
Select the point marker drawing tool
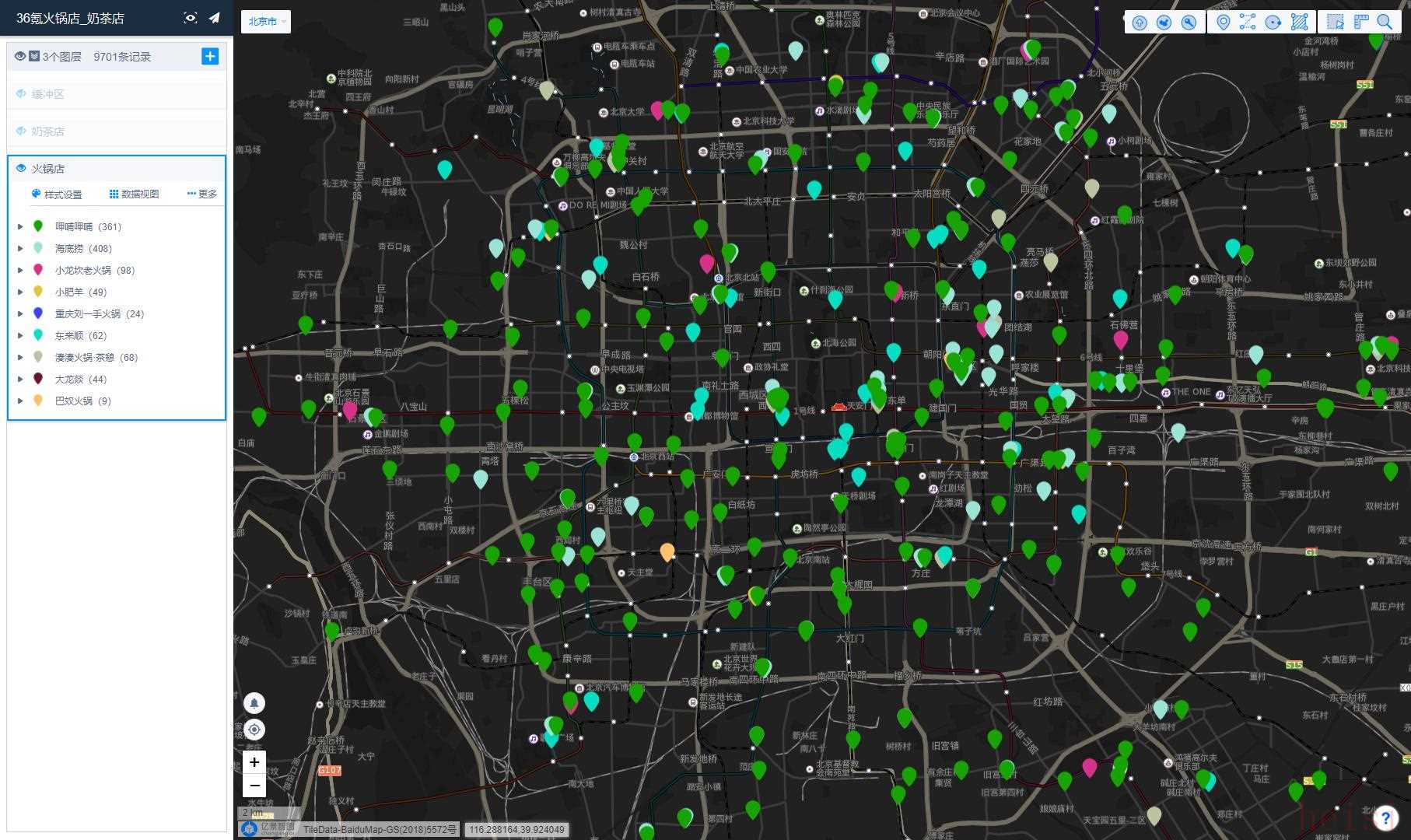click(1223, 23)
